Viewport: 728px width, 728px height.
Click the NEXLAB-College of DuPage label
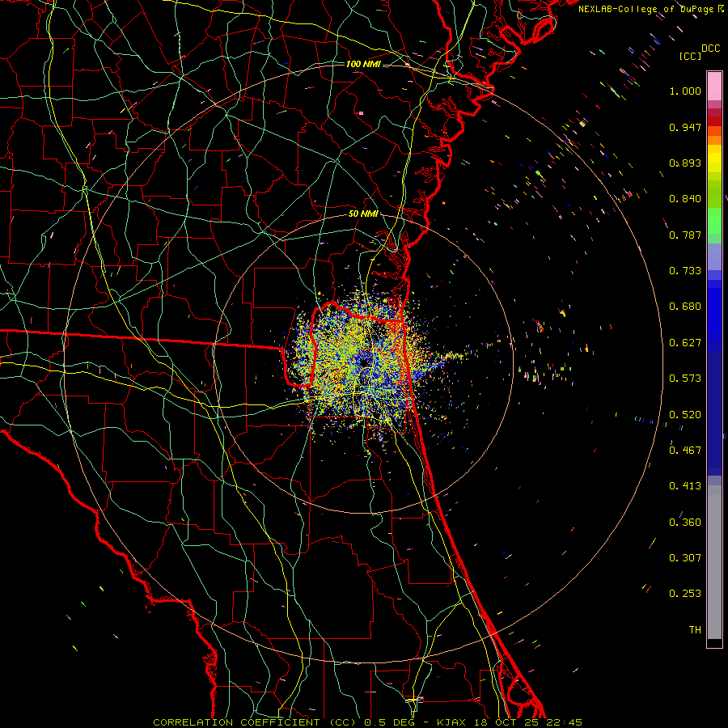click(645, 9)
